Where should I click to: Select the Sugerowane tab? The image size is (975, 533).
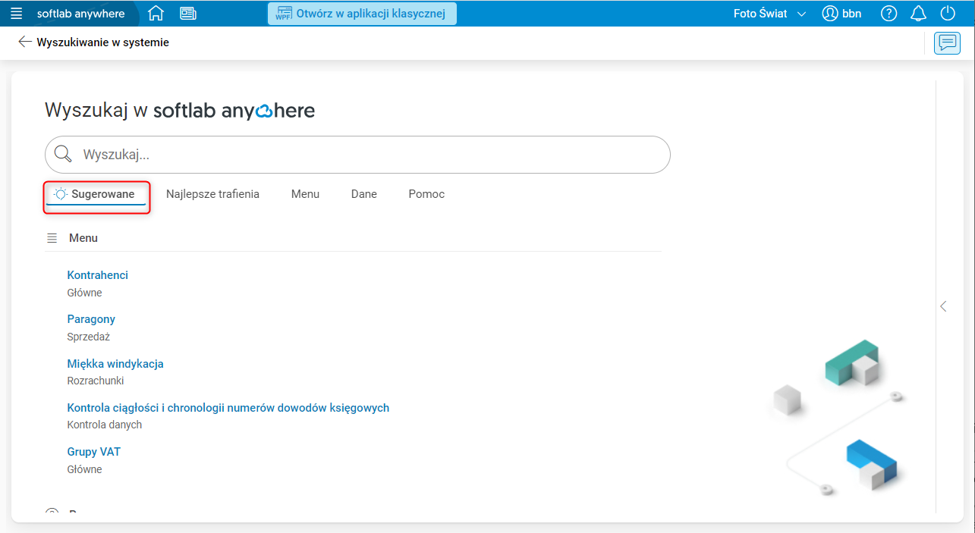tap(96, 195)
